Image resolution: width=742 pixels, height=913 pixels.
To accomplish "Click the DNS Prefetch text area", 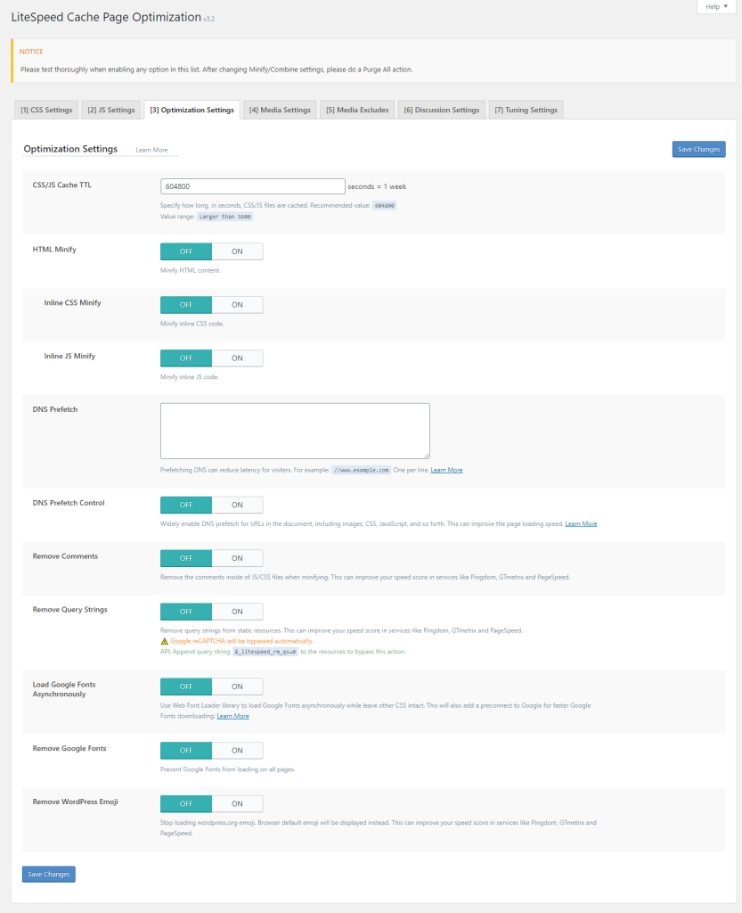I will (295, 431).
